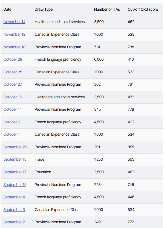165x228 pixels.
Task: Click the November 12 date link
Action: 14,34
